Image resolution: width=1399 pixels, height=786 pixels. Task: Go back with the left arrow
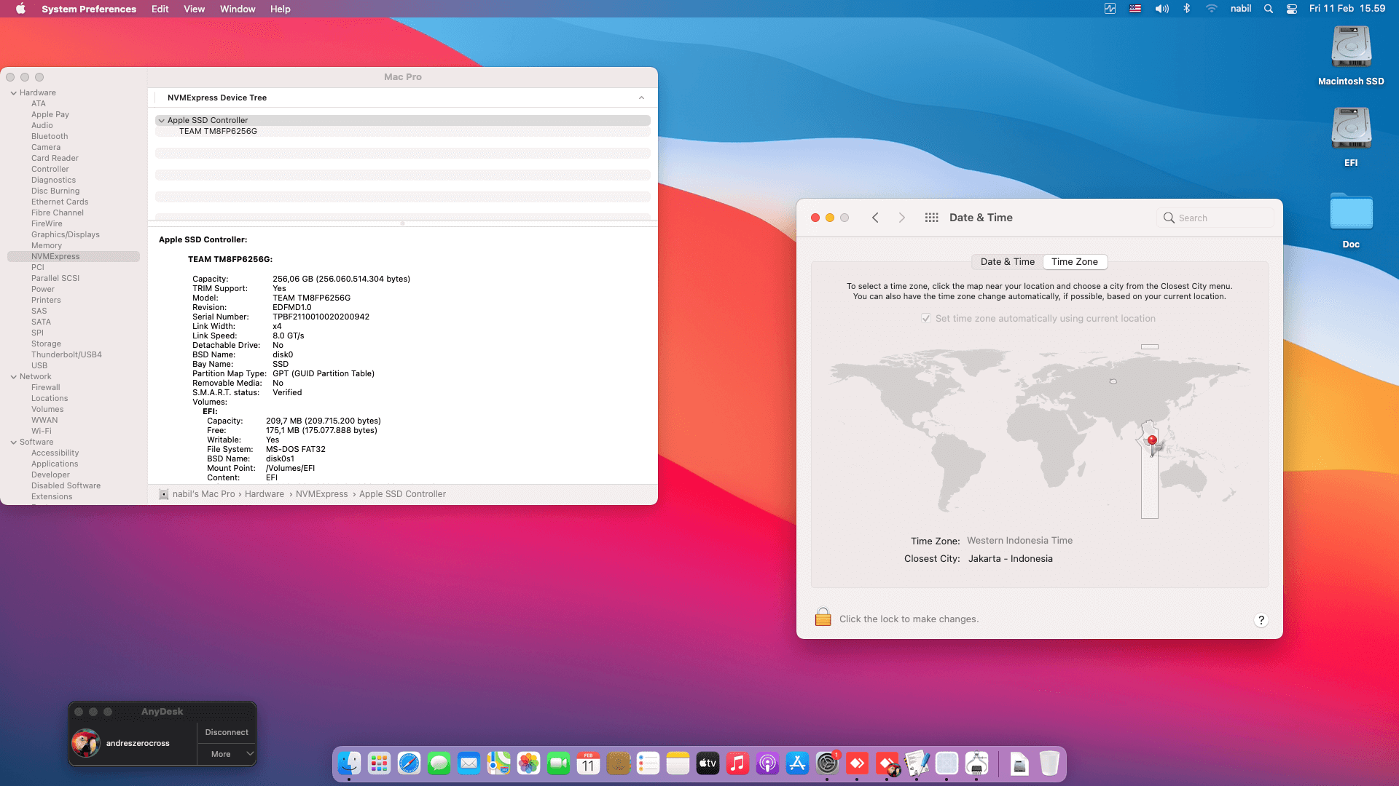point(875,218)
